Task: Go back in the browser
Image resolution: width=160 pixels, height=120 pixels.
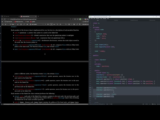Action: tap(2, 19)
